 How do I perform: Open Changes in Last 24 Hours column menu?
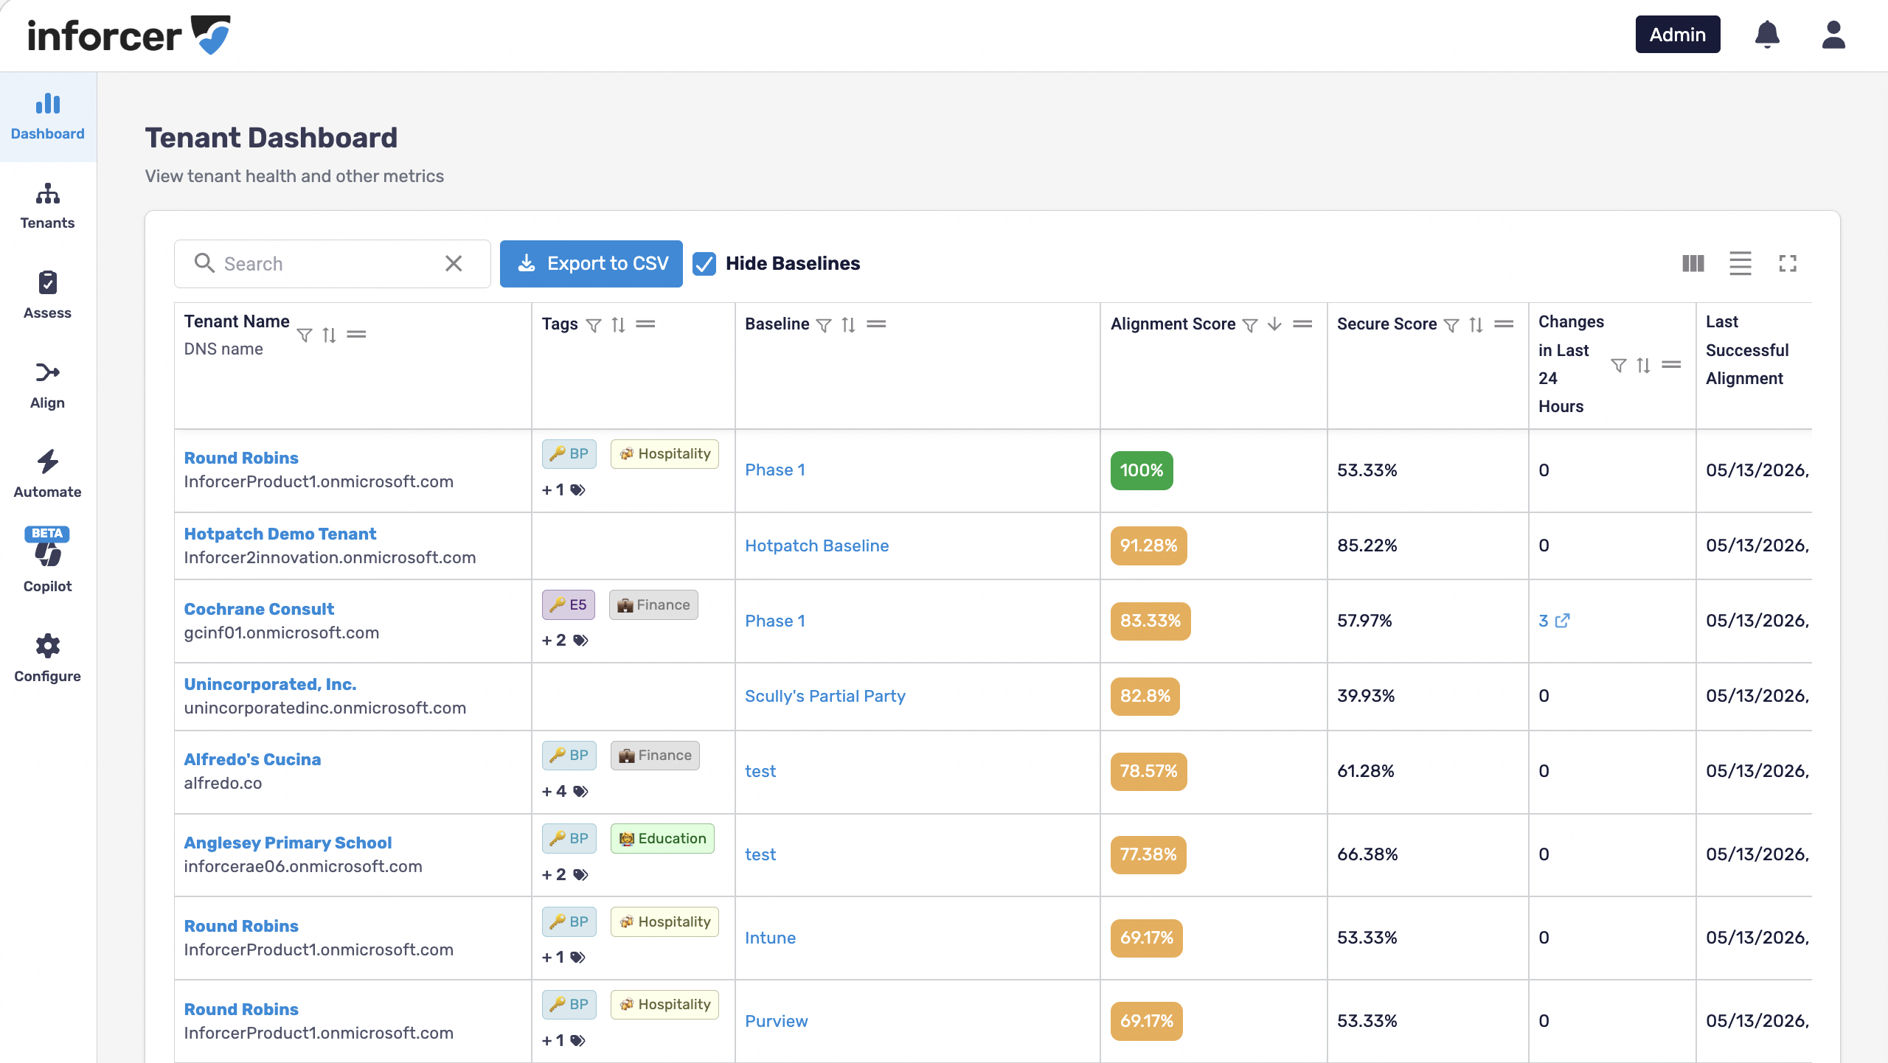(1672, 364)
